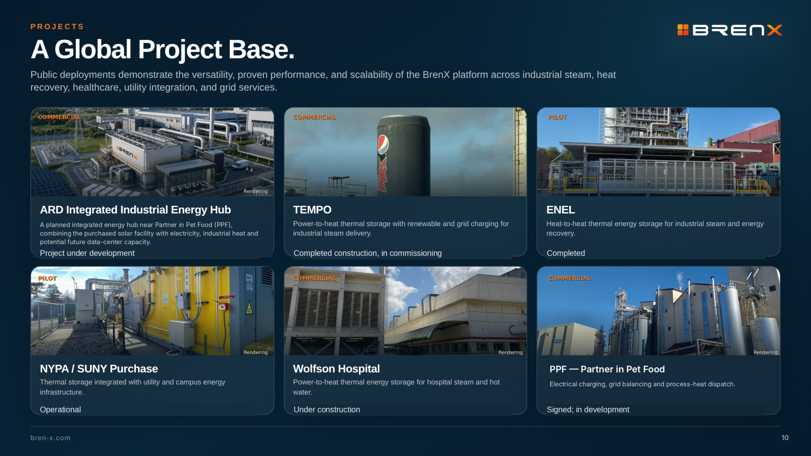Select the title ARD Integrated Industrial Energy Hub
Image resolution: width=811 pixels, height=456 pixels.
(135, 210)
